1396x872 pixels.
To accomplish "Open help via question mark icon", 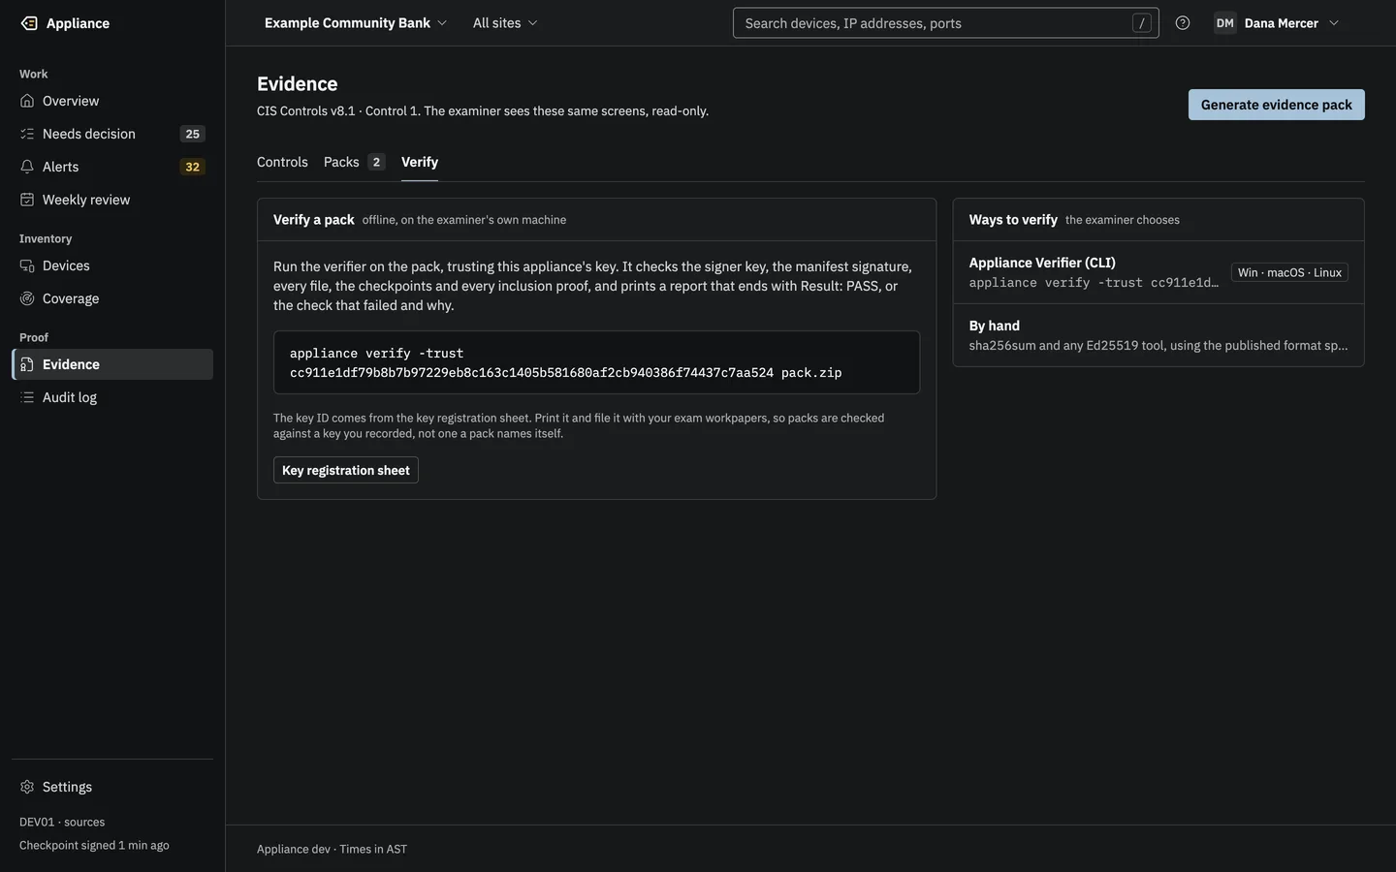I will coord(1183,23).
